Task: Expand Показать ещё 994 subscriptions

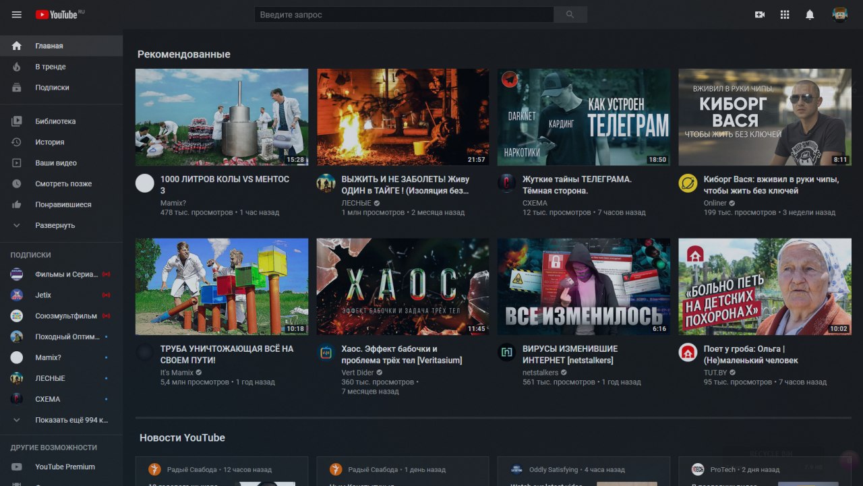Action: pos(61,420)
